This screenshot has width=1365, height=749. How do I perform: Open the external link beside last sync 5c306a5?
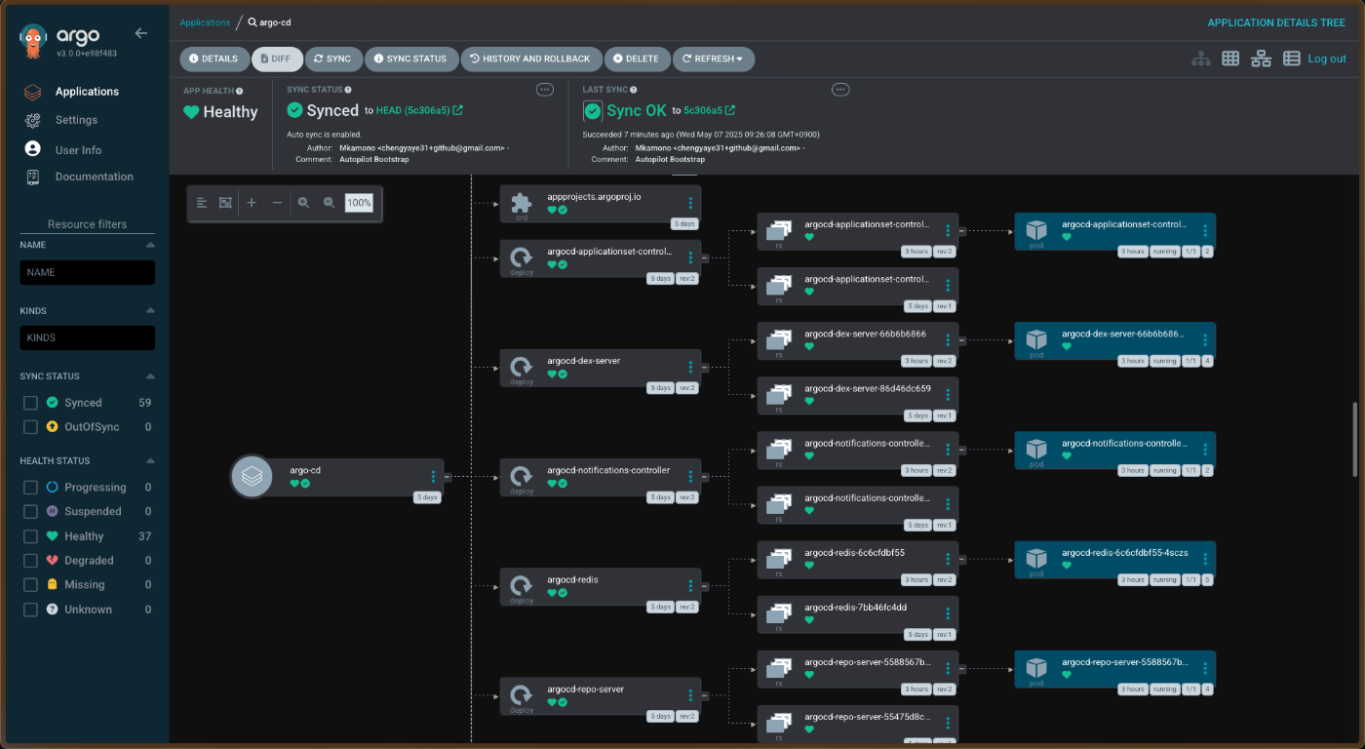tap(730, 110)
